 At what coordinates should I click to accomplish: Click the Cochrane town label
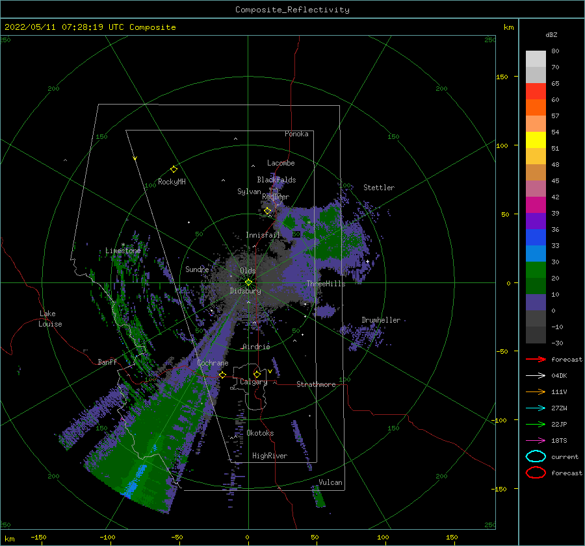213,363
